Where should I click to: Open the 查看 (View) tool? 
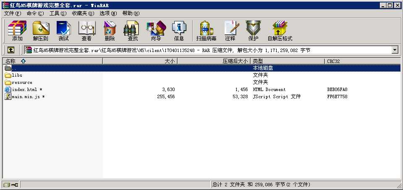click(86, 31)
